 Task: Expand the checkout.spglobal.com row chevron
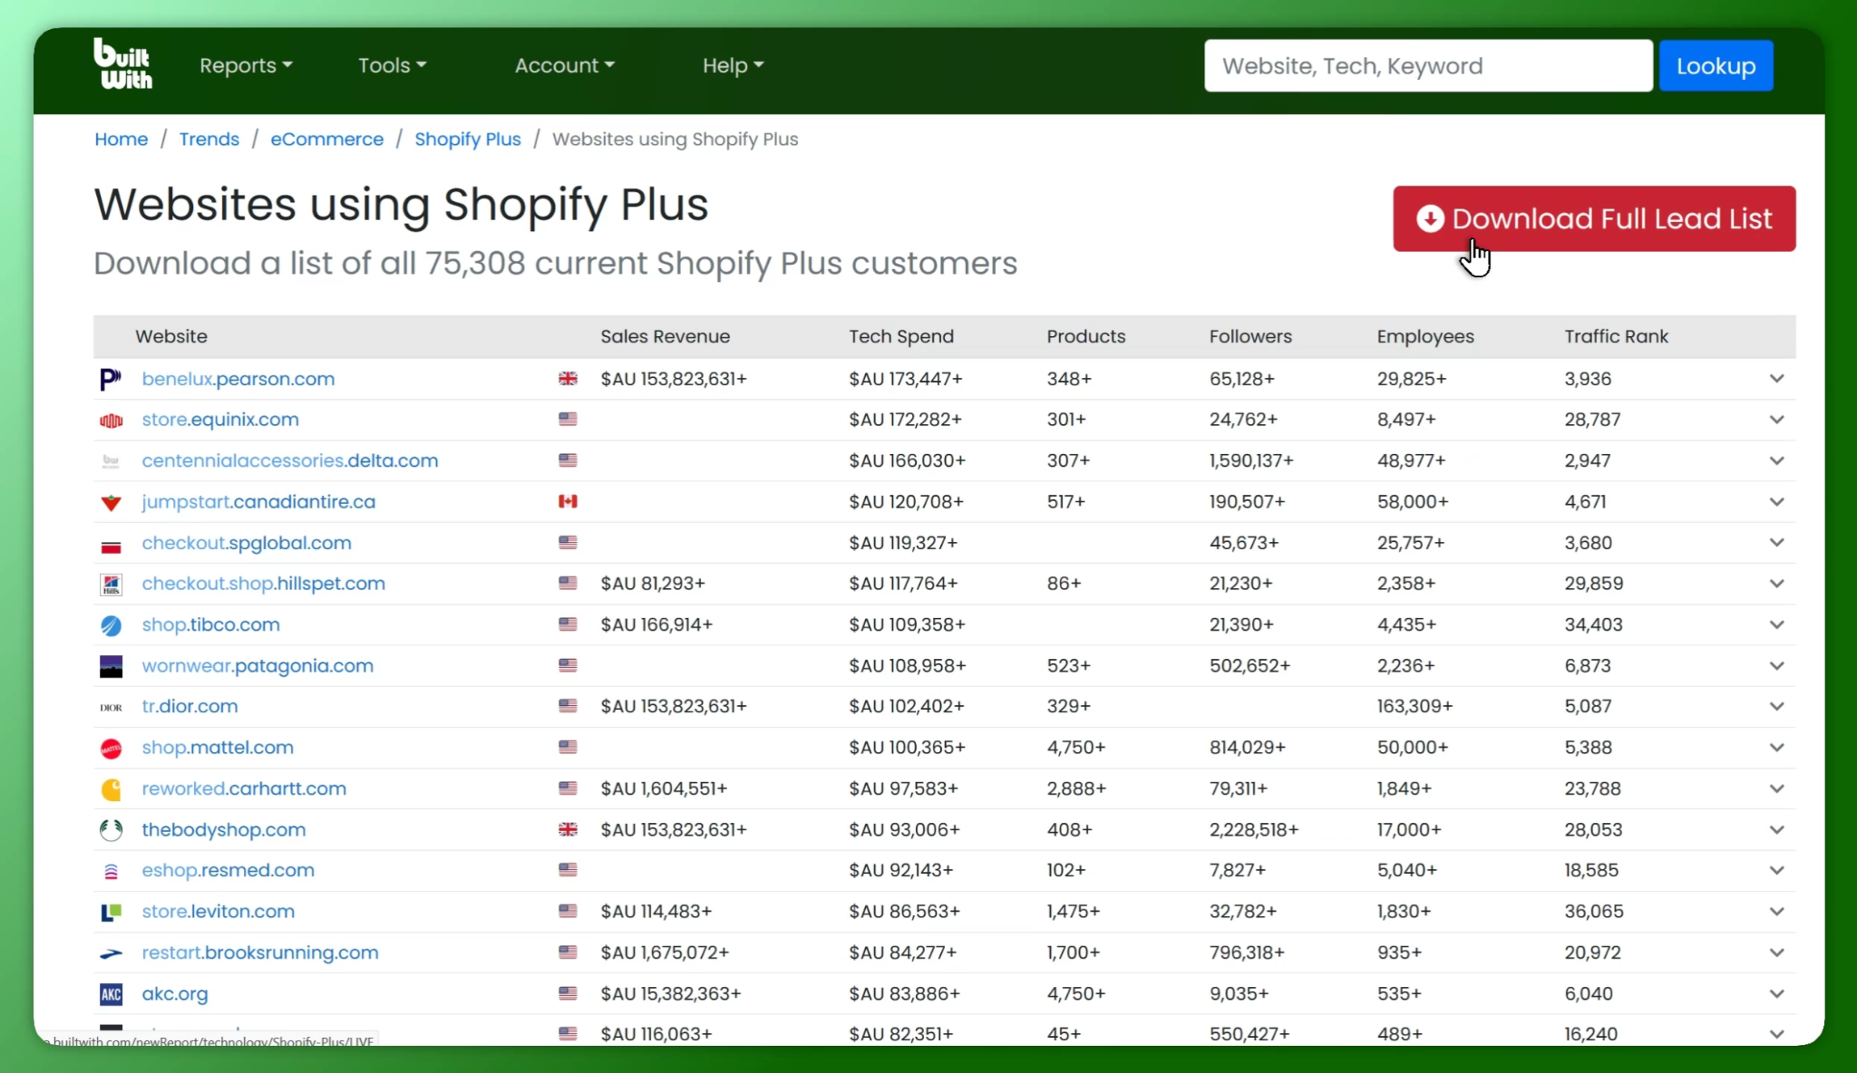1776,543
